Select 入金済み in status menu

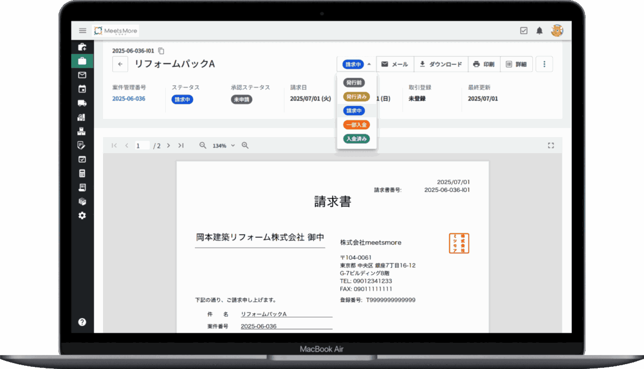(356, 139)
